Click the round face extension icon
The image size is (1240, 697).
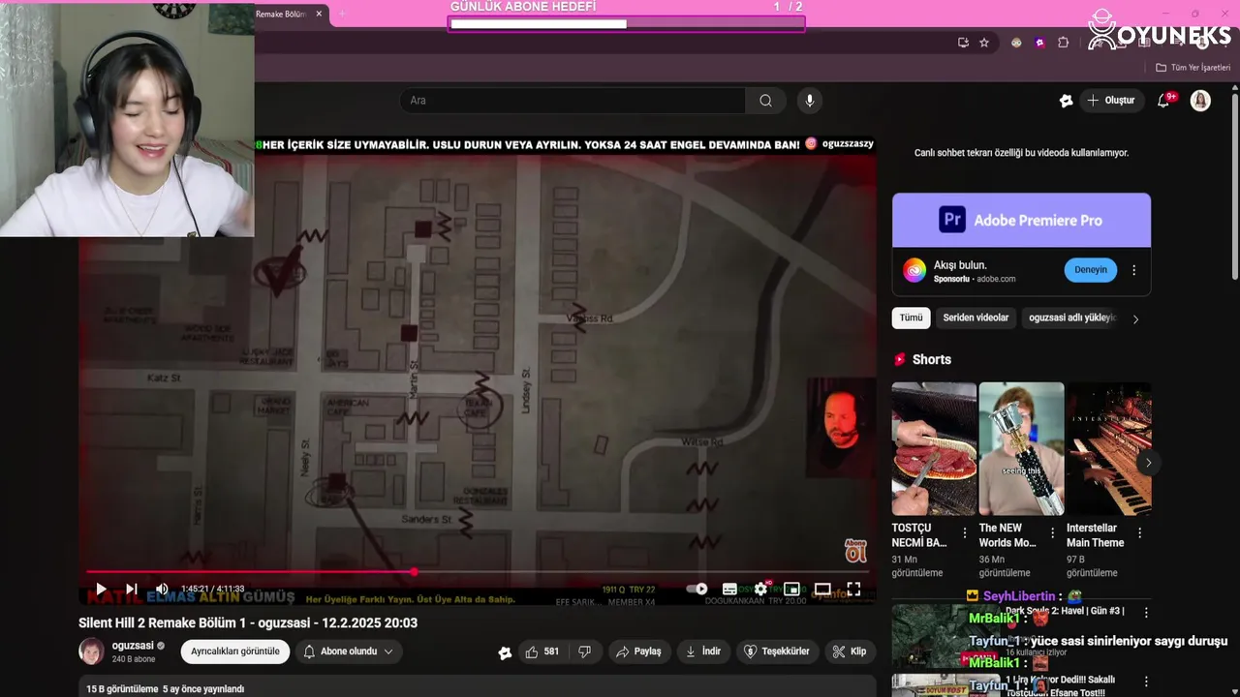[x=1016, y=43]
